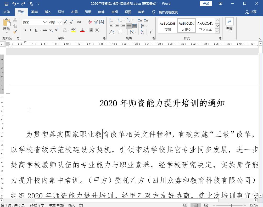Click the Format Painter icon
This screenshot has width=263, height=207.
pyautogui.click(x=15, y=32)
